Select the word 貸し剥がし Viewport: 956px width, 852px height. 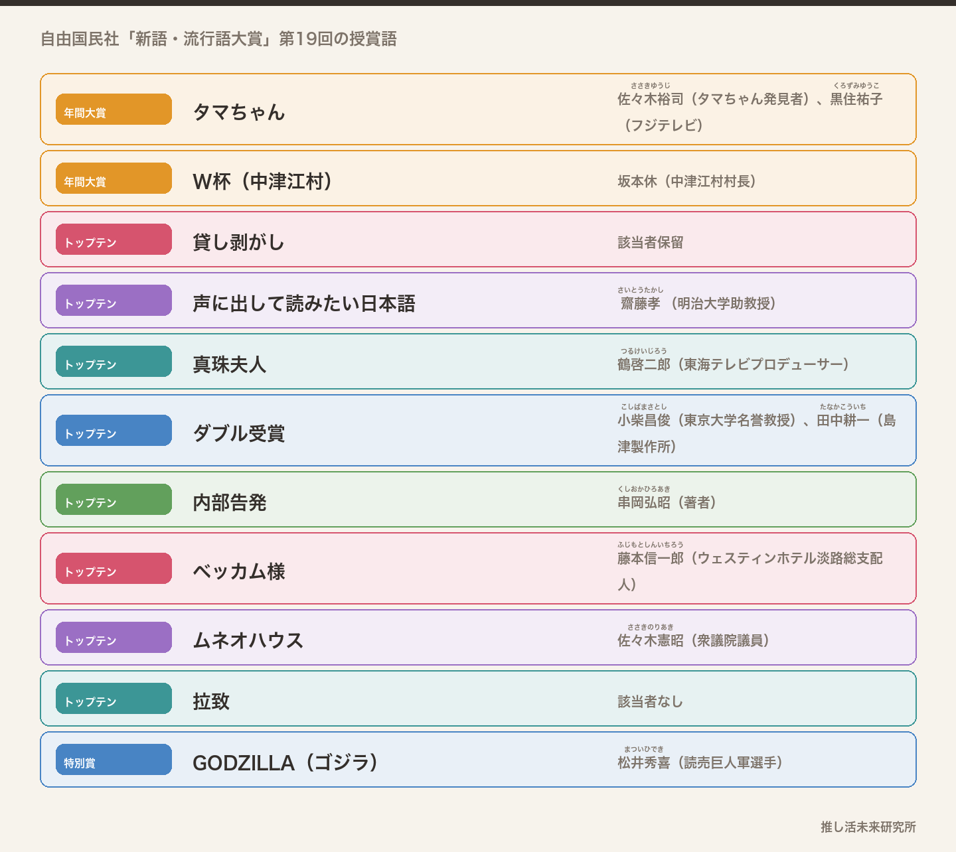239,242
